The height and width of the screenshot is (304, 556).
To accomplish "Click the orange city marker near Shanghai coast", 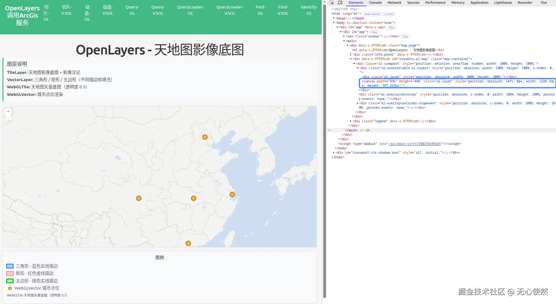I will point(232,195).
